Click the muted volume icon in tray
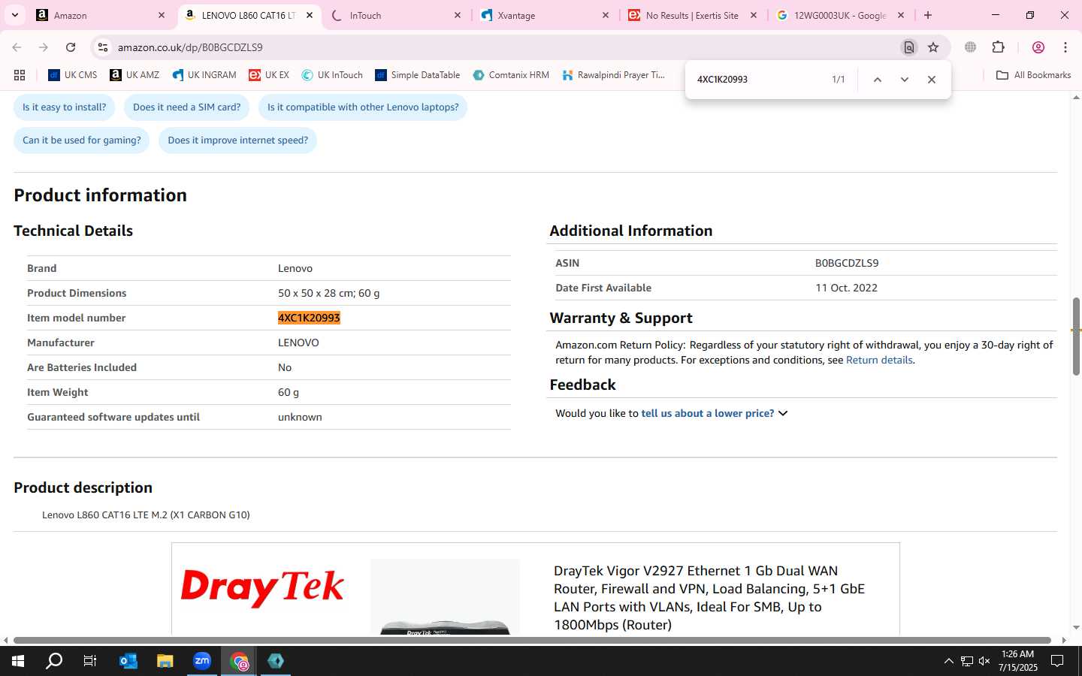The width and height of the screenshot is (1082, 676). pos(984,661)
